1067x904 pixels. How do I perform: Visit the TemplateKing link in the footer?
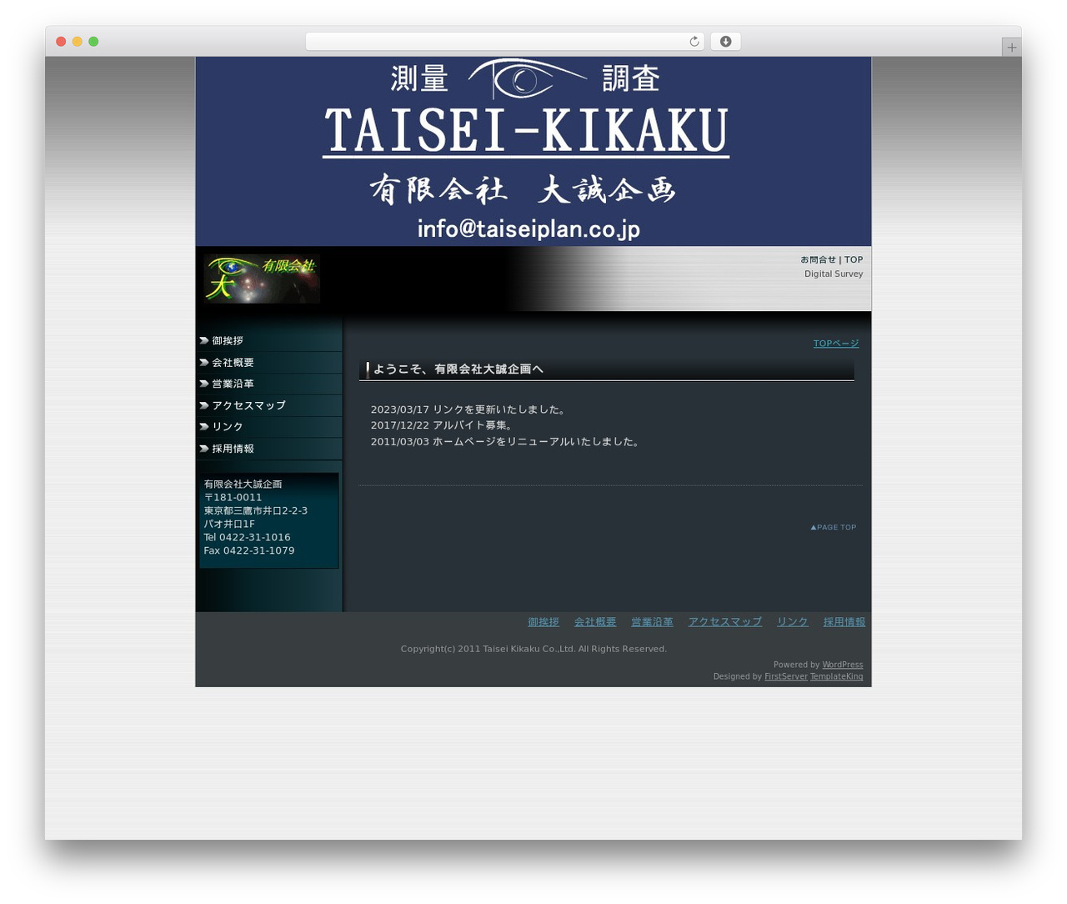[837, 677]
